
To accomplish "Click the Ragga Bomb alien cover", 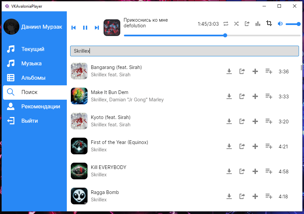I will point(79,196).
